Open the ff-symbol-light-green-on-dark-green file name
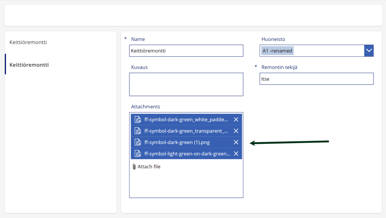386x218 pixels. (187, 154)
